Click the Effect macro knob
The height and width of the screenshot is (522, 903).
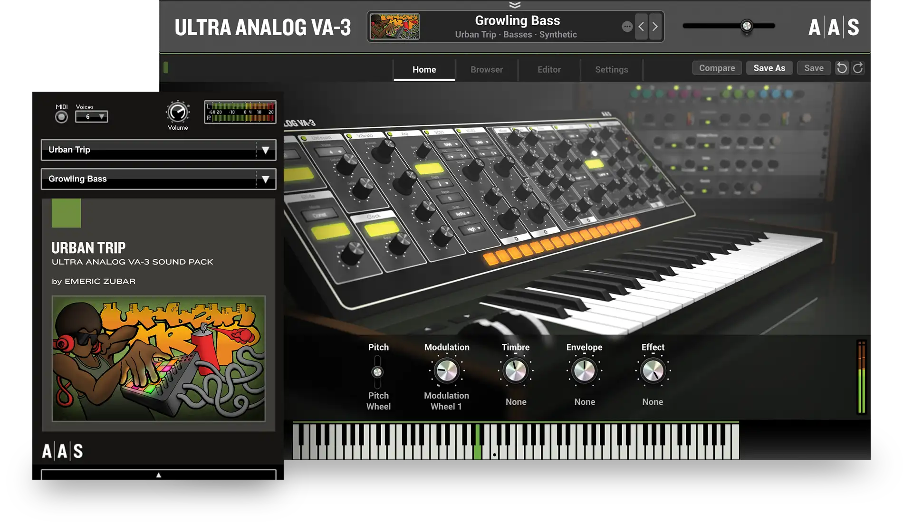pos(653,371)
